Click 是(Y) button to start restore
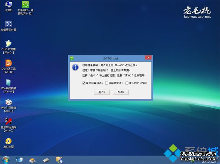Image resolution: width=220 pixels, height=164 pixels. click(x=99, y=92)
